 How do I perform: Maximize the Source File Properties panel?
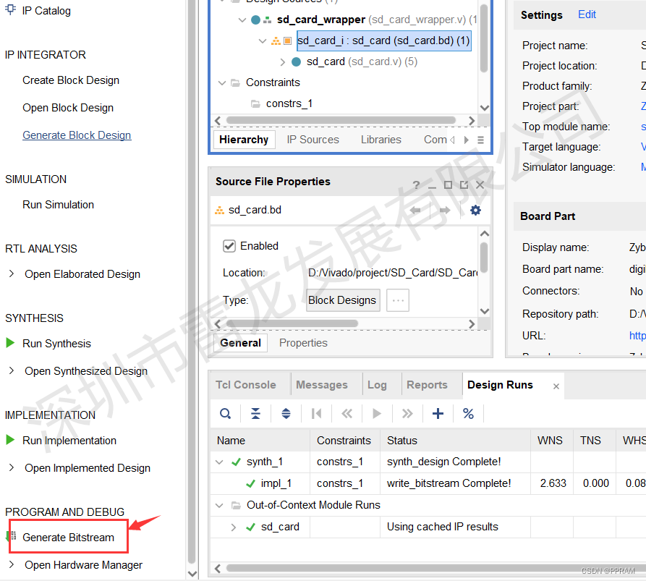click(x=448, y=185)
